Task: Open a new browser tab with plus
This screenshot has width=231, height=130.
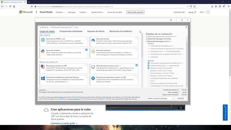Action: tap(29, 2)
